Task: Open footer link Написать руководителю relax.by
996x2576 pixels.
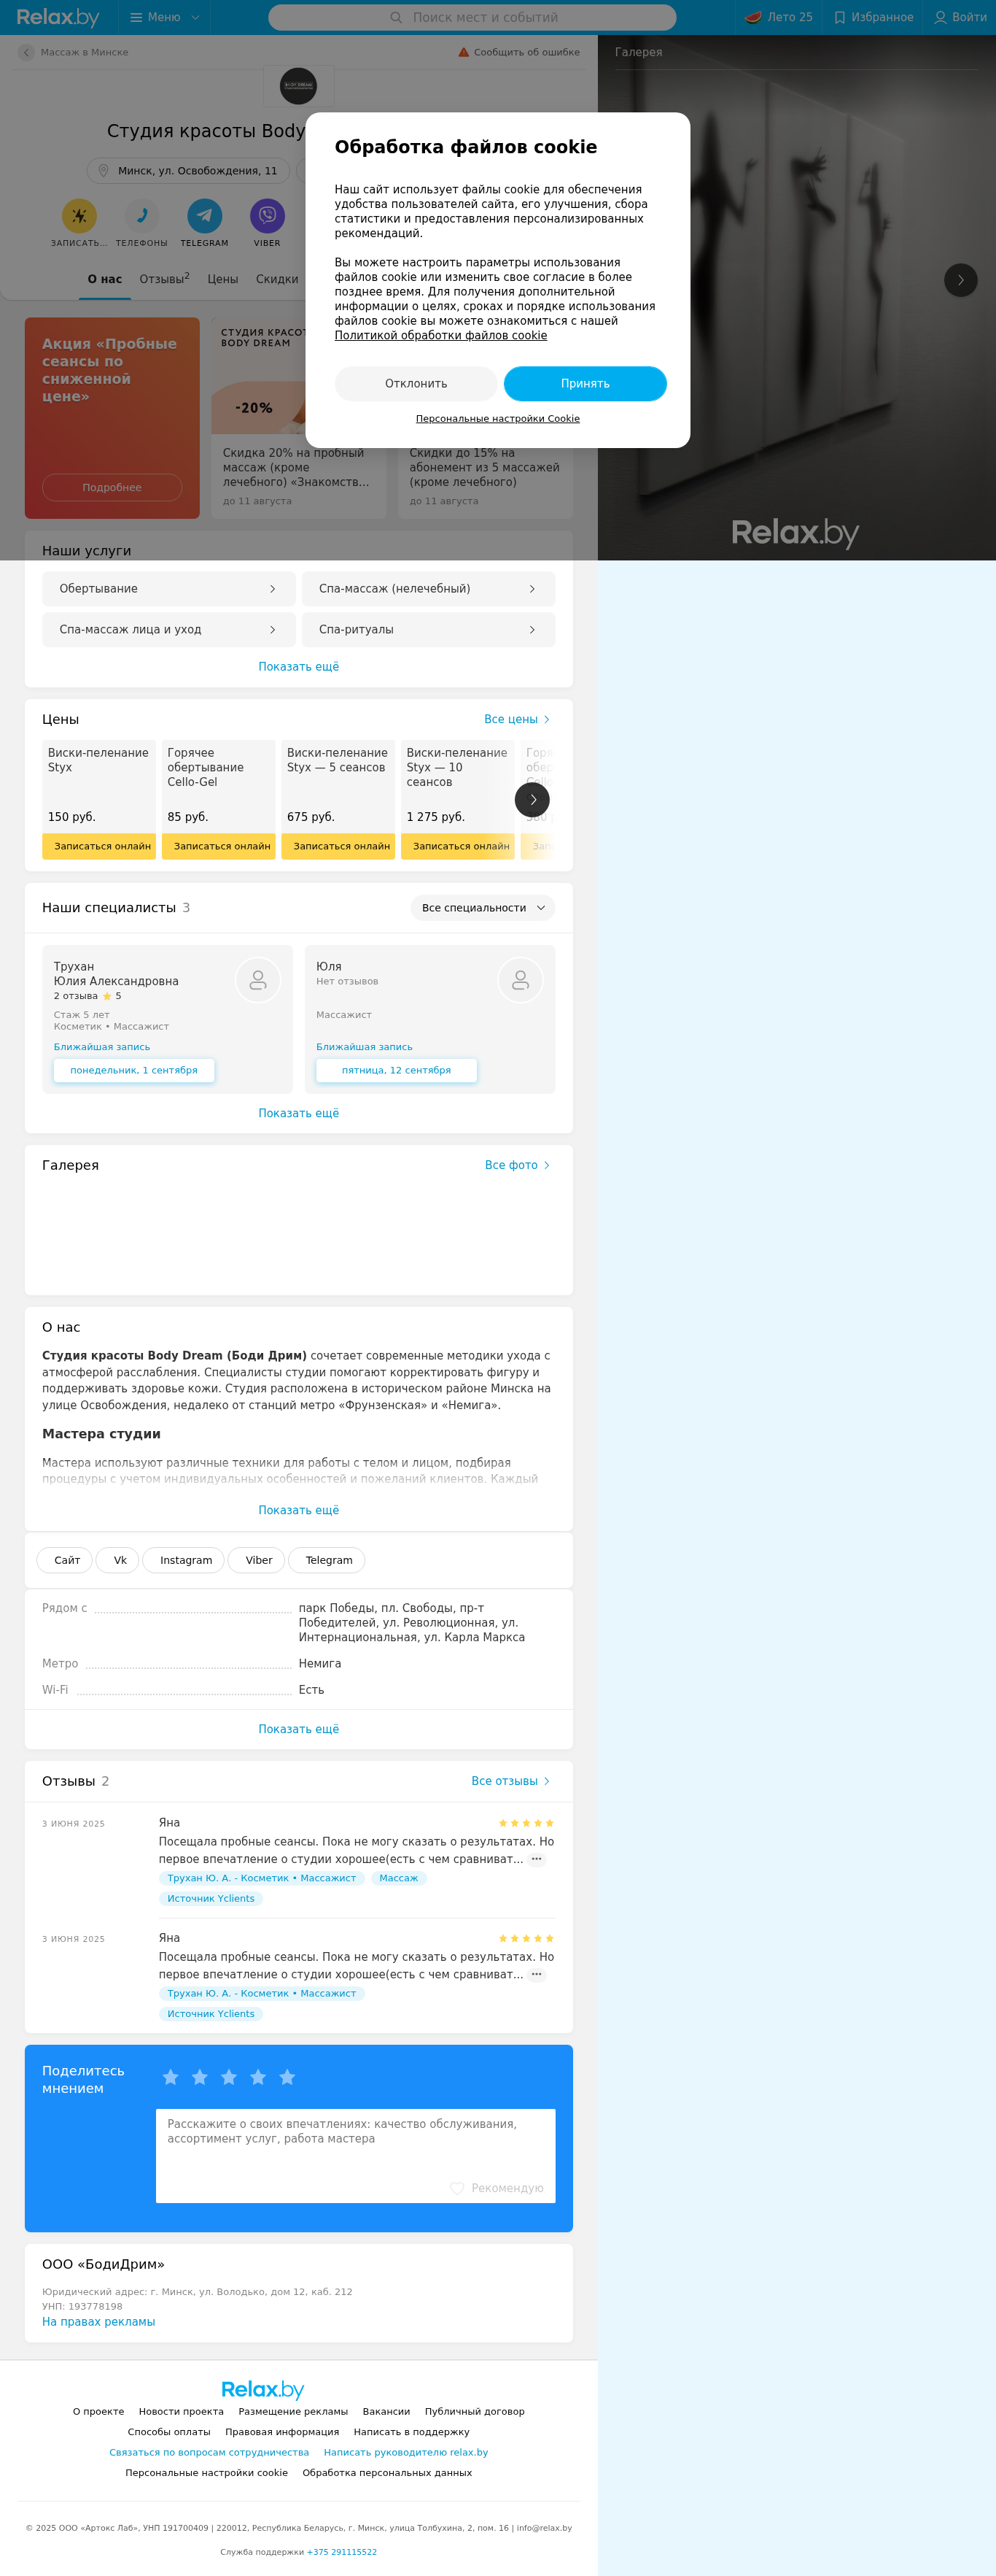Action: click(405, 2452)
